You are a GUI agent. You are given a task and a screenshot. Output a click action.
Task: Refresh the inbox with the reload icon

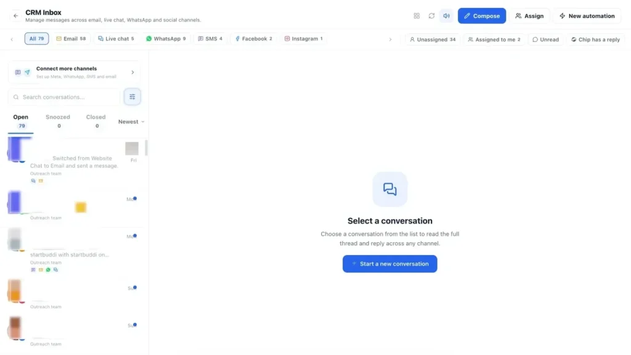pos(431,15)
